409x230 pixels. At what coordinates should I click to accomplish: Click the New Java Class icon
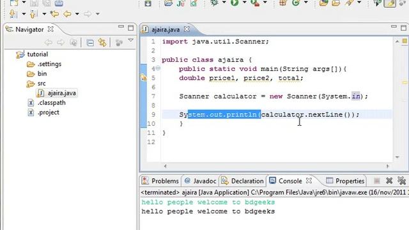[296, 3]
